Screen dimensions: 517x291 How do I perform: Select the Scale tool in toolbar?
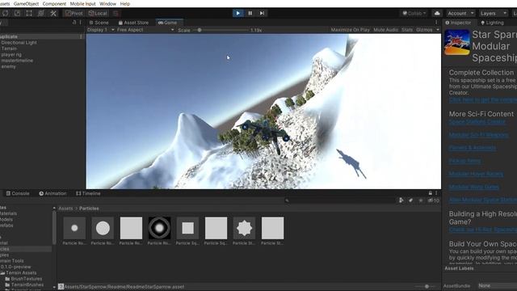pyautogui.click(x=17, y=13)
